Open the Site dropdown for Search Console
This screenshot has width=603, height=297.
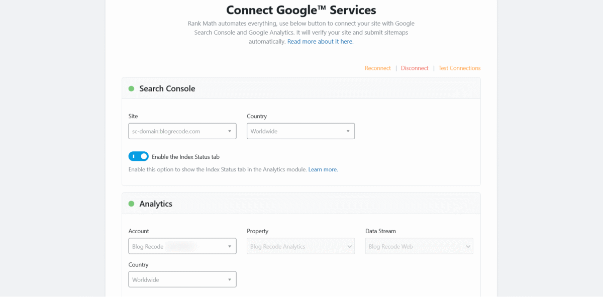click(182, 131)
